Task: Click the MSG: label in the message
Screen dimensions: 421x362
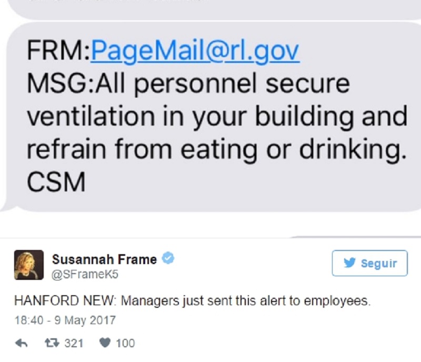Action: click(x=57, y=84)
